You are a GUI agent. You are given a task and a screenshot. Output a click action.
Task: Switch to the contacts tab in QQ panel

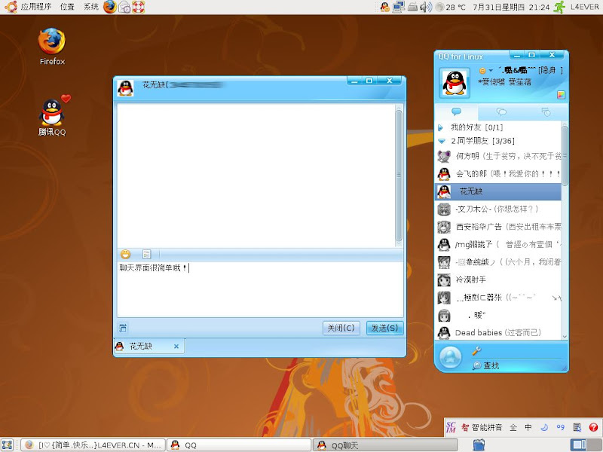click(457, 111)
